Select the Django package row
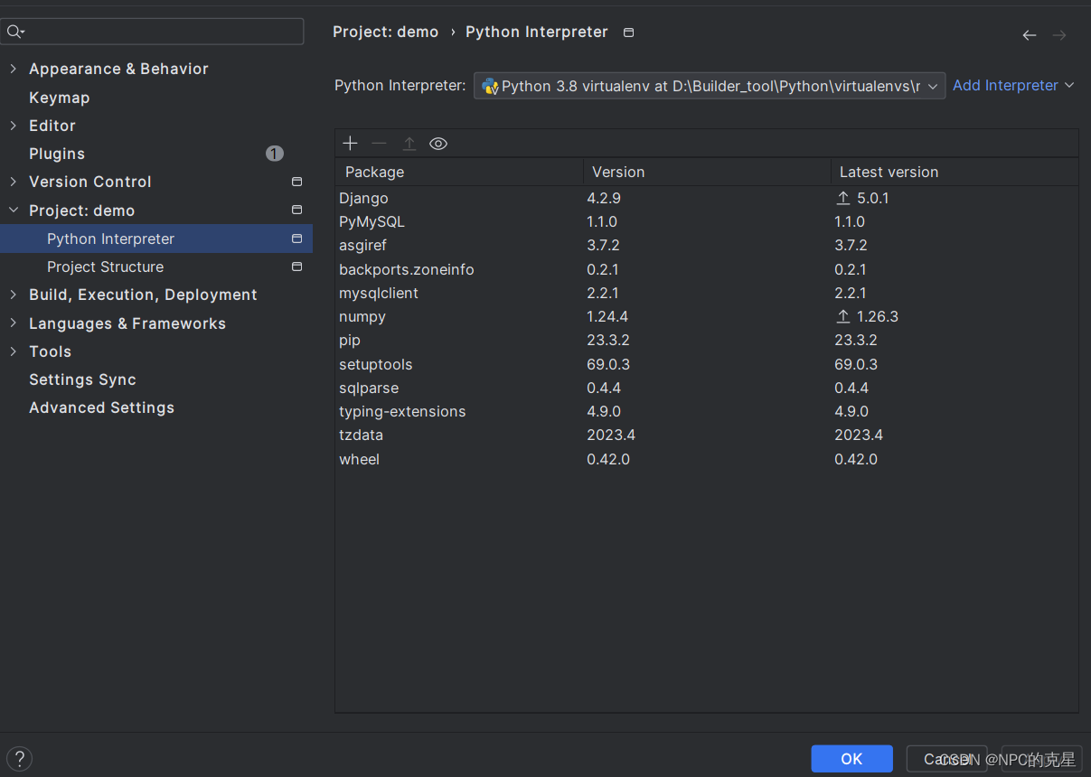Screen dimensions: 1091x777 click(x=707, y=198)
